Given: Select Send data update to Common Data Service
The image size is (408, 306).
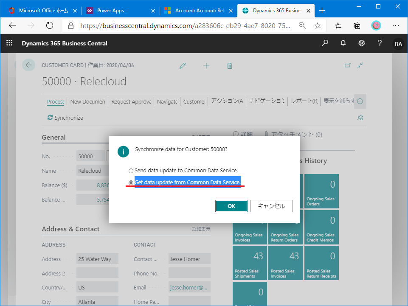Looking at the screenshot, I should [x=183, y=171].
